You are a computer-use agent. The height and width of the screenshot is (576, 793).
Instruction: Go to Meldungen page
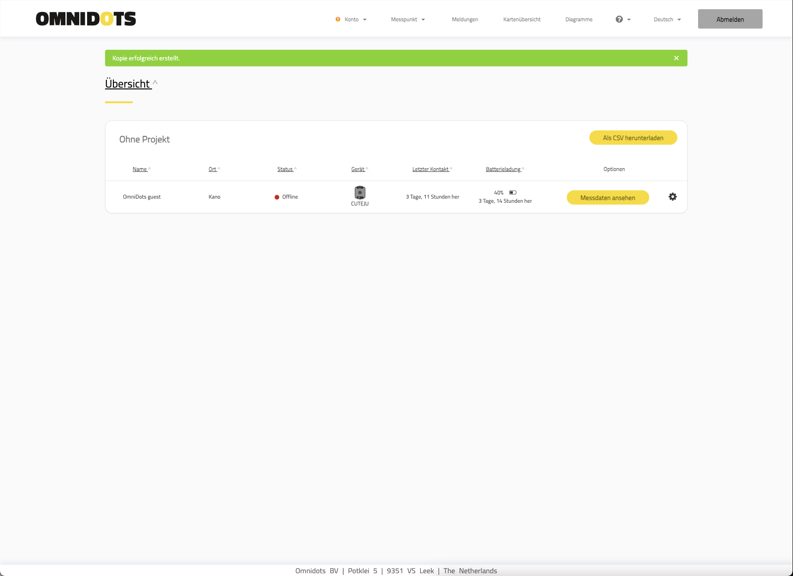(464, 19)
